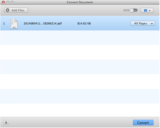
Task: Toggle the OCR switch on
Action: (133, 10)
